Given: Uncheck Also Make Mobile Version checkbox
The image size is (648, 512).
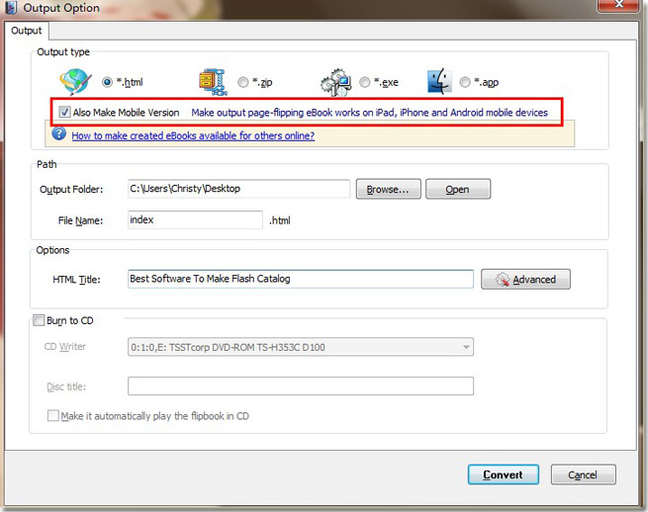Looking at the screenshot, I should pyautogui.click(x=64, y=112).
